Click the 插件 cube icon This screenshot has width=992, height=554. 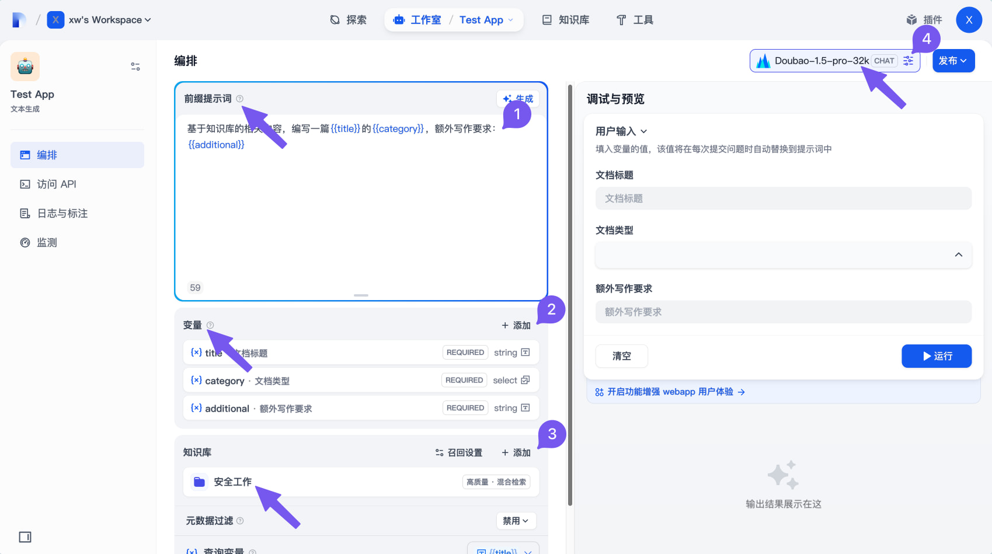point(911,20)
